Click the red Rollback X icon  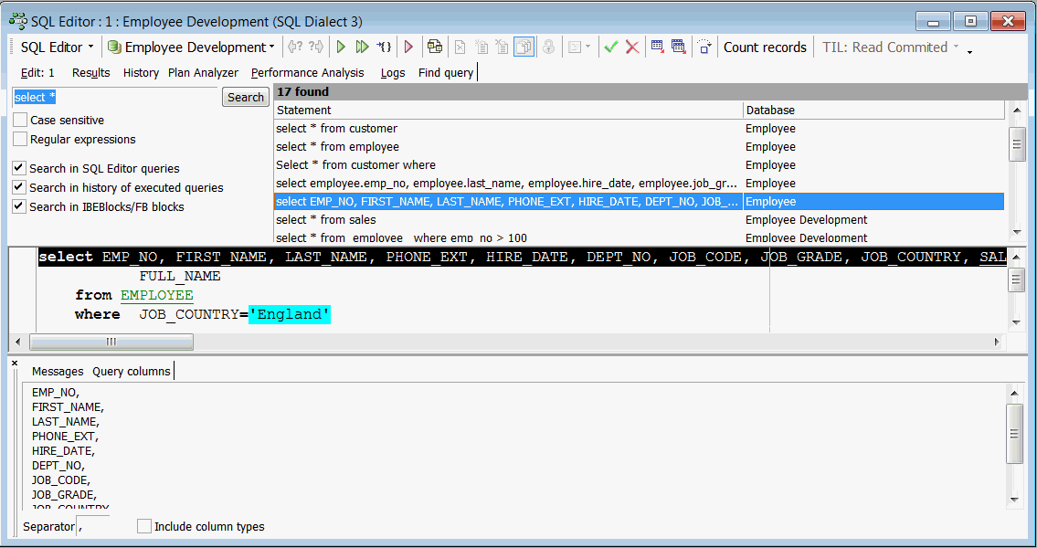[x=631, y=47]
